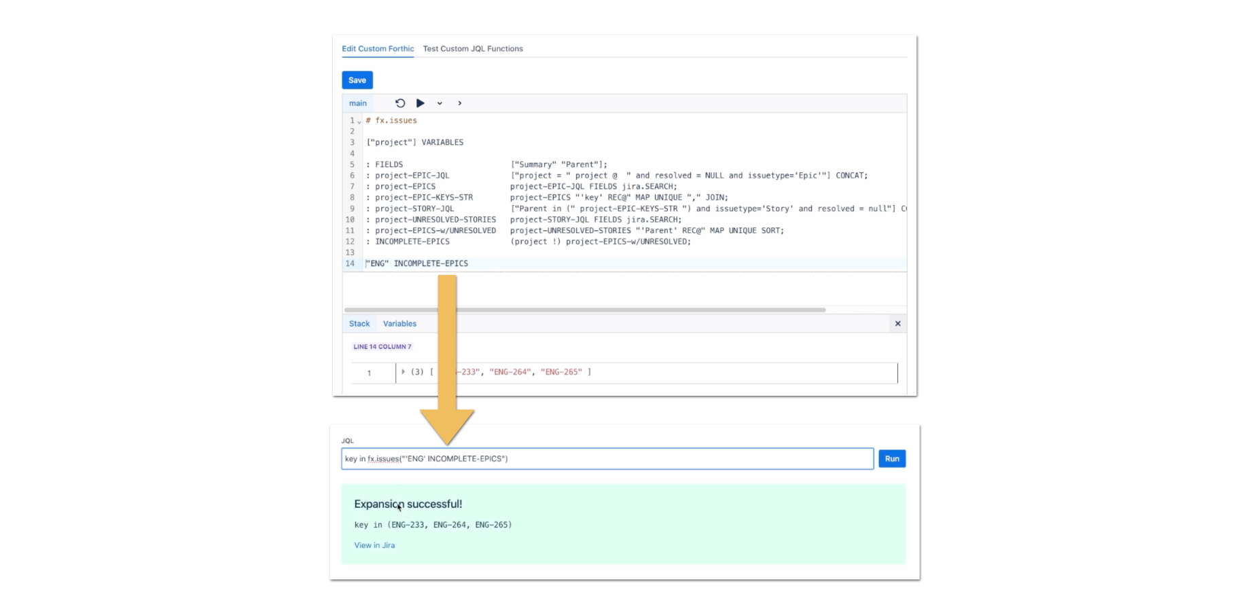
Task: Close the Stack panel with X
Action: (897, 324)
